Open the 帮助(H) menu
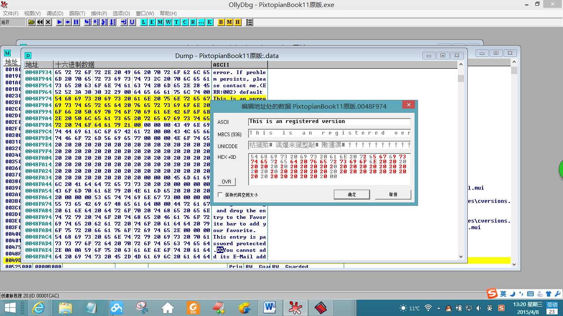Screen dimensions: 563x316 [x=168, y=14]
